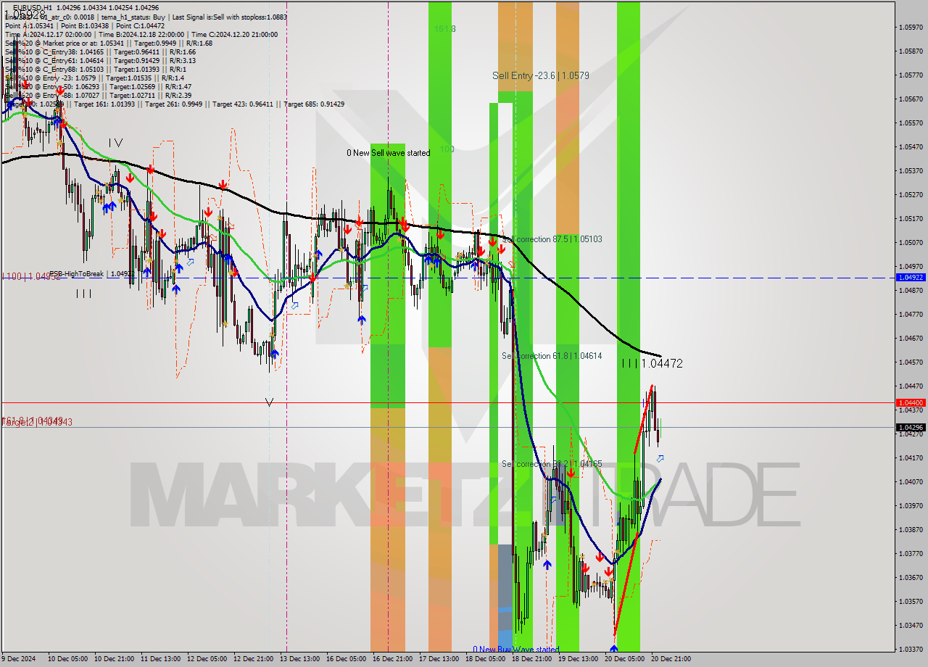This screenshot has width=928, height=667.
Task: Click the '13 Dec 13:00' time label
Action: [x=299, y=659]
